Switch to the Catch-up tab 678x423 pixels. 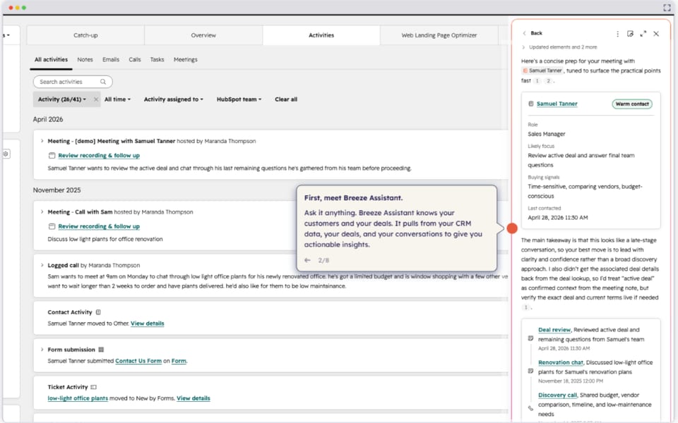85,35
